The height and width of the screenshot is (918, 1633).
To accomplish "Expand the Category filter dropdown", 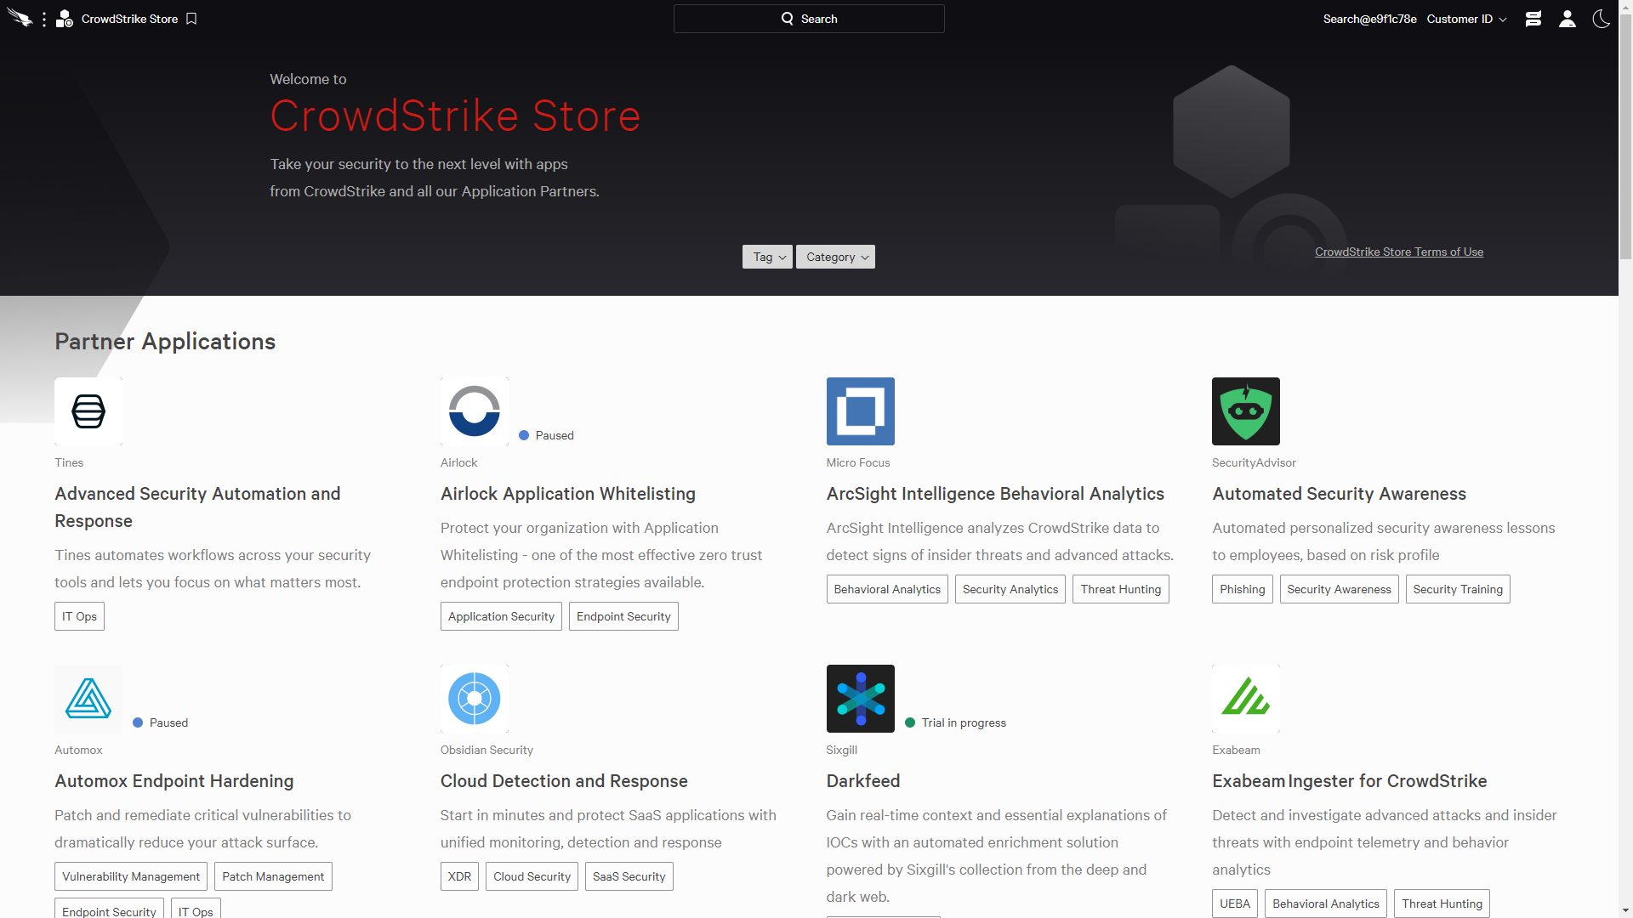I will click(x=835, y=257).
